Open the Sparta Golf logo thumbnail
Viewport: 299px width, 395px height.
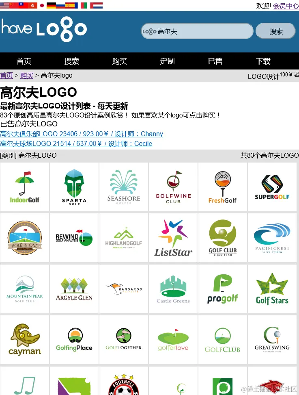click(74, 187)
